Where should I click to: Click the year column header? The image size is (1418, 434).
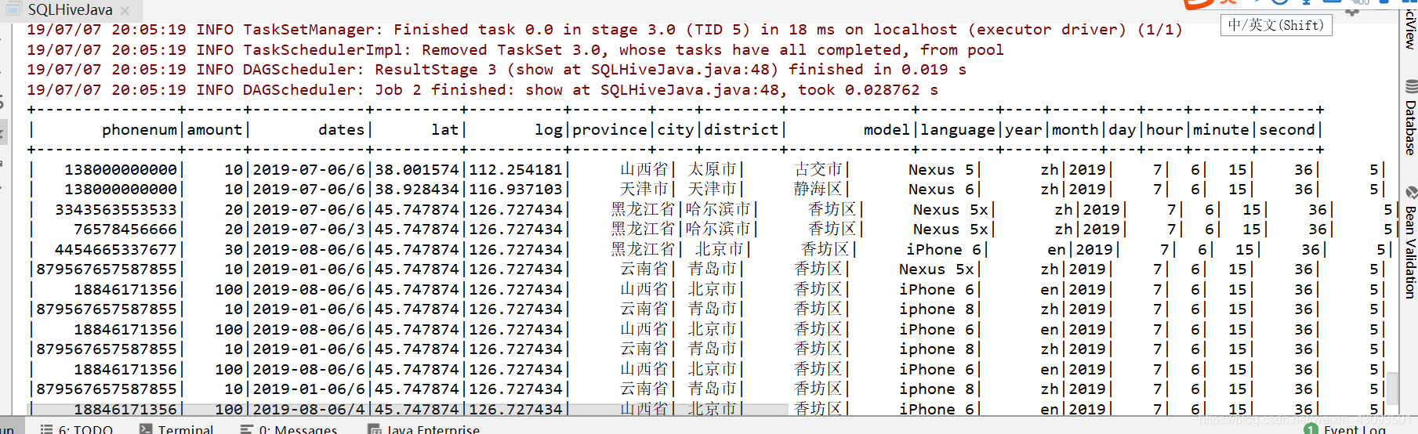click(1024, 130)
